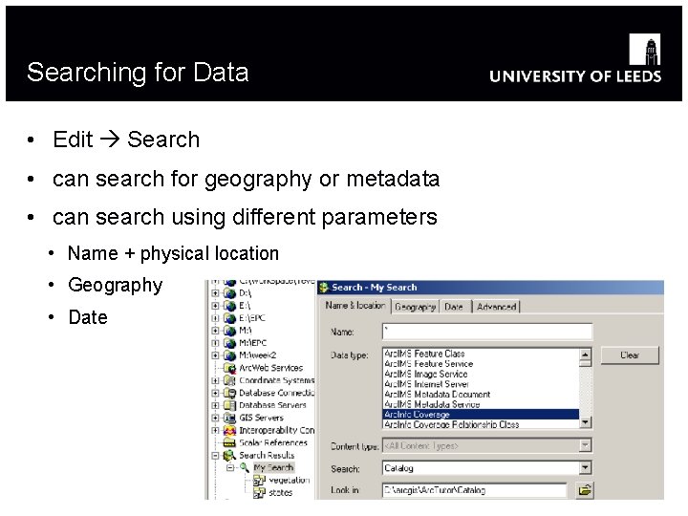Screen dimensions: 688x516
Task: Click the Scalar References icon
Action: point(230,442)
